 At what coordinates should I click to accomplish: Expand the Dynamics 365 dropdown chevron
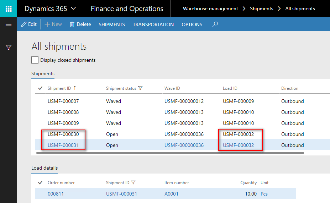point(73,9)
